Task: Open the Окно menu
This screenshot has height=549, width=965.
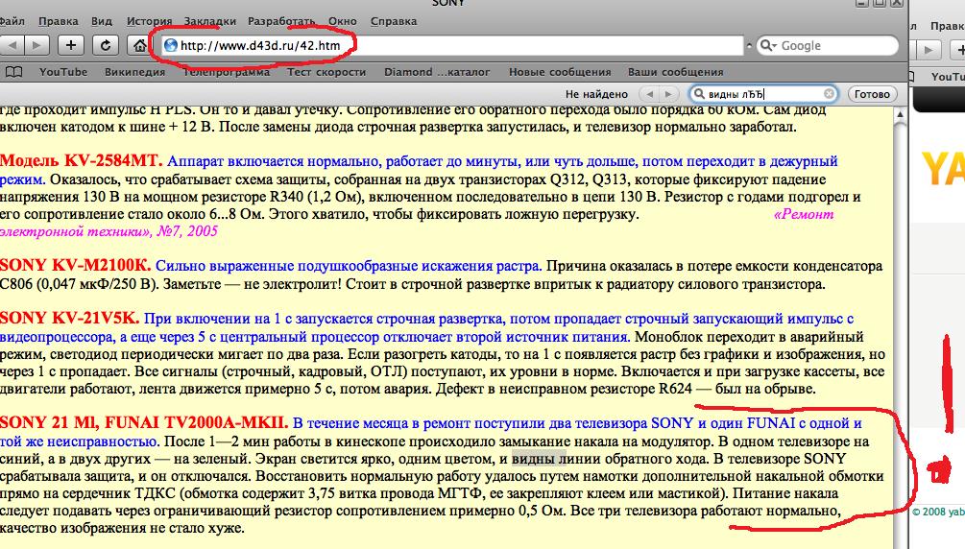Action: click(x=342, y=21)
